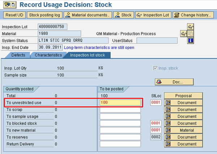
Task: Click the To unrestricted use quantity field
Action: 120,103
